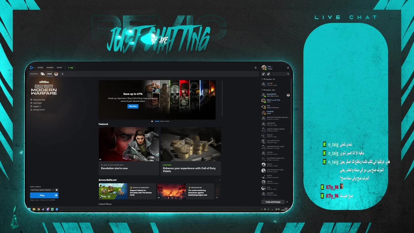Open the Battle.net logo menu
The height and width of the screenshot is (233, 414).
(32, 68)
